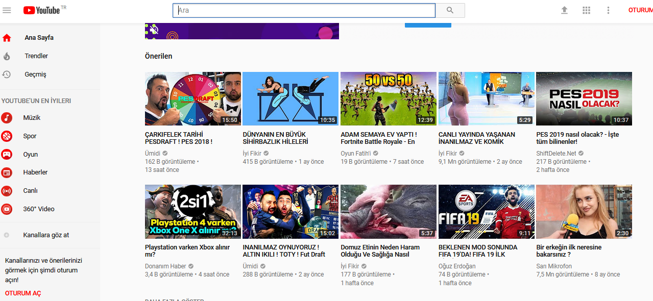Open the Fut Draft duo thumbnail
Screen dimensions: 653x301
pos(291,211)
